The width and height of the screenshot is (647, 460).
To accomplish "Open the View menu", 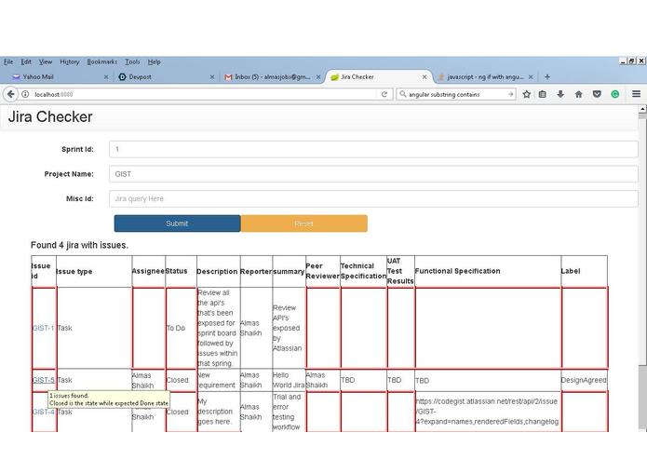I will coord(46,61).
